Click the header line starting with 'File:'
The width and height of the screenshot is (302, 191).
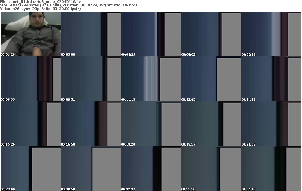40,2
